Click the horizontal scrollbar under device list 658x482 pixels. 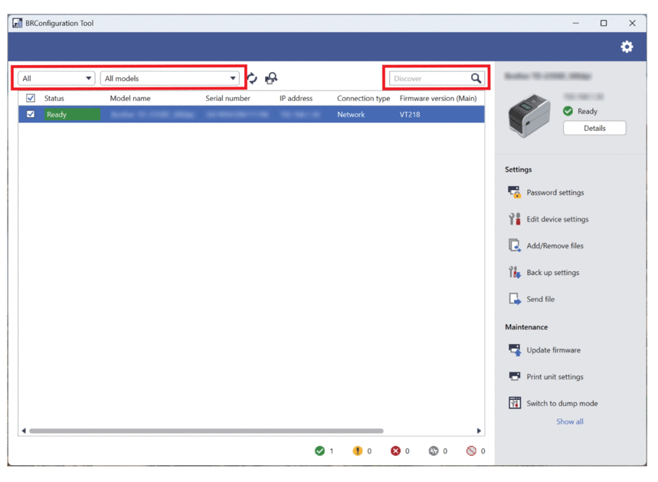(207, 431)
